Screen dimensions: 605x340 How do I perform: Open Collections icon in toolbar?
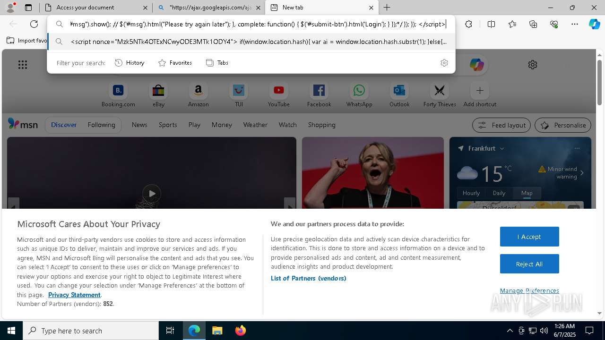click(533, 24)
